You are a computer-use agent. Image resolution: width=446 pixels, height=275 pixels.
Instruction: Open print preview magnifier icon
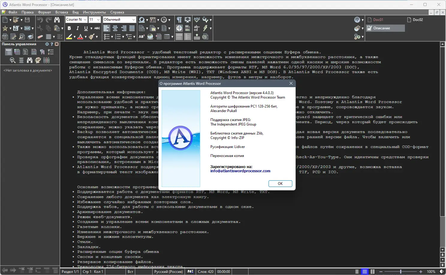pos(22,37)
